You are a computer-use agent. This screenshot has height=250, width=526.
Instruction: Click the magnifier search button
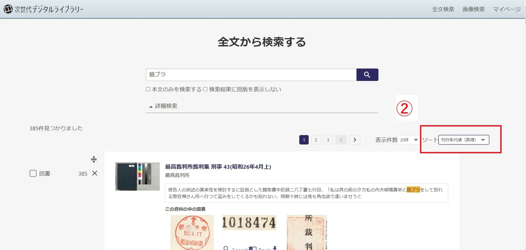pos(367,75)
